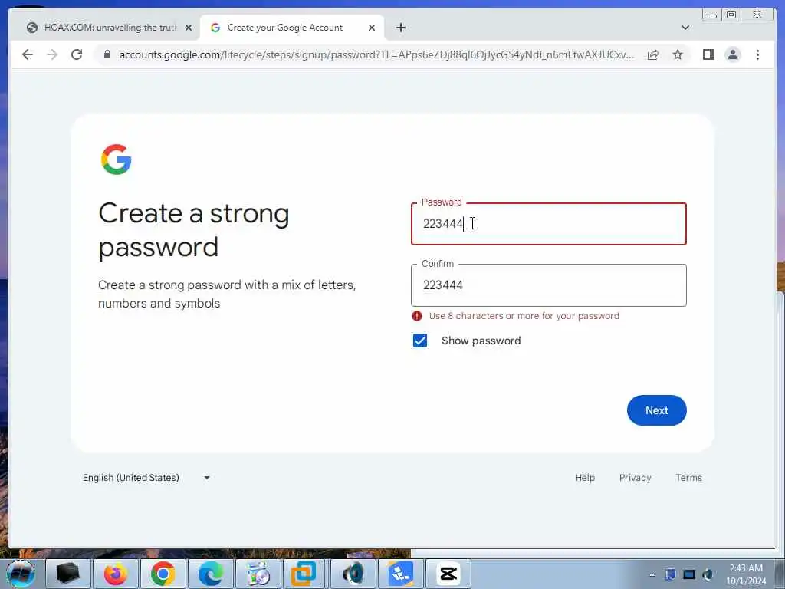Open the Help link in footer
The width and height of the screenshot is (785, 589).
pos(585,478)
